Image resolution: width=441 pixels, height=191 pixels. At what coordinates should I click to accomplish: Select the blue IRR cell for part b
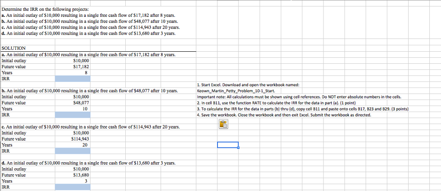tap(72, 115)
